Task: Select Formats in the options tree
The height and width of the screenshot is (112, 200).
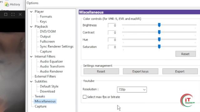Action: (46, 16)
